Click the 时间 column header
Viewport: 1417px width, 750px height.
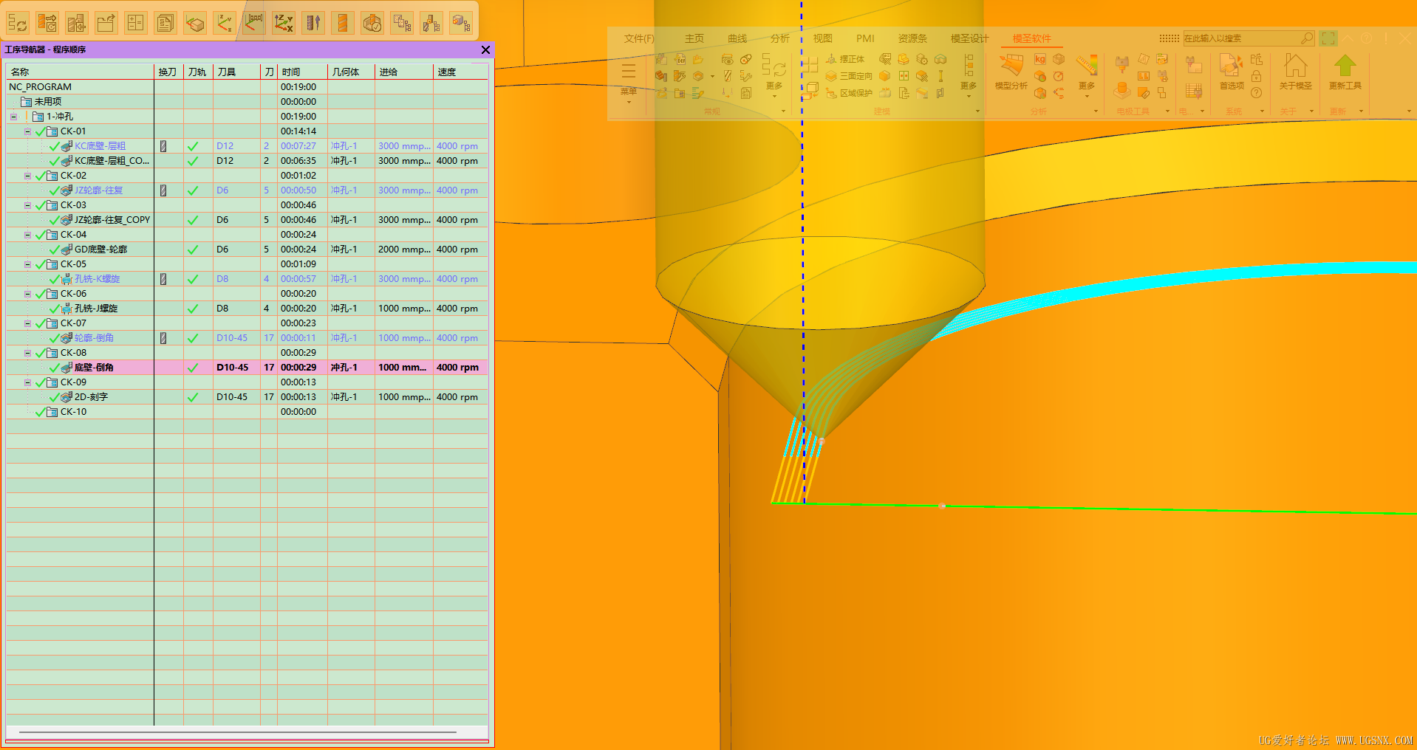[302, 72]
